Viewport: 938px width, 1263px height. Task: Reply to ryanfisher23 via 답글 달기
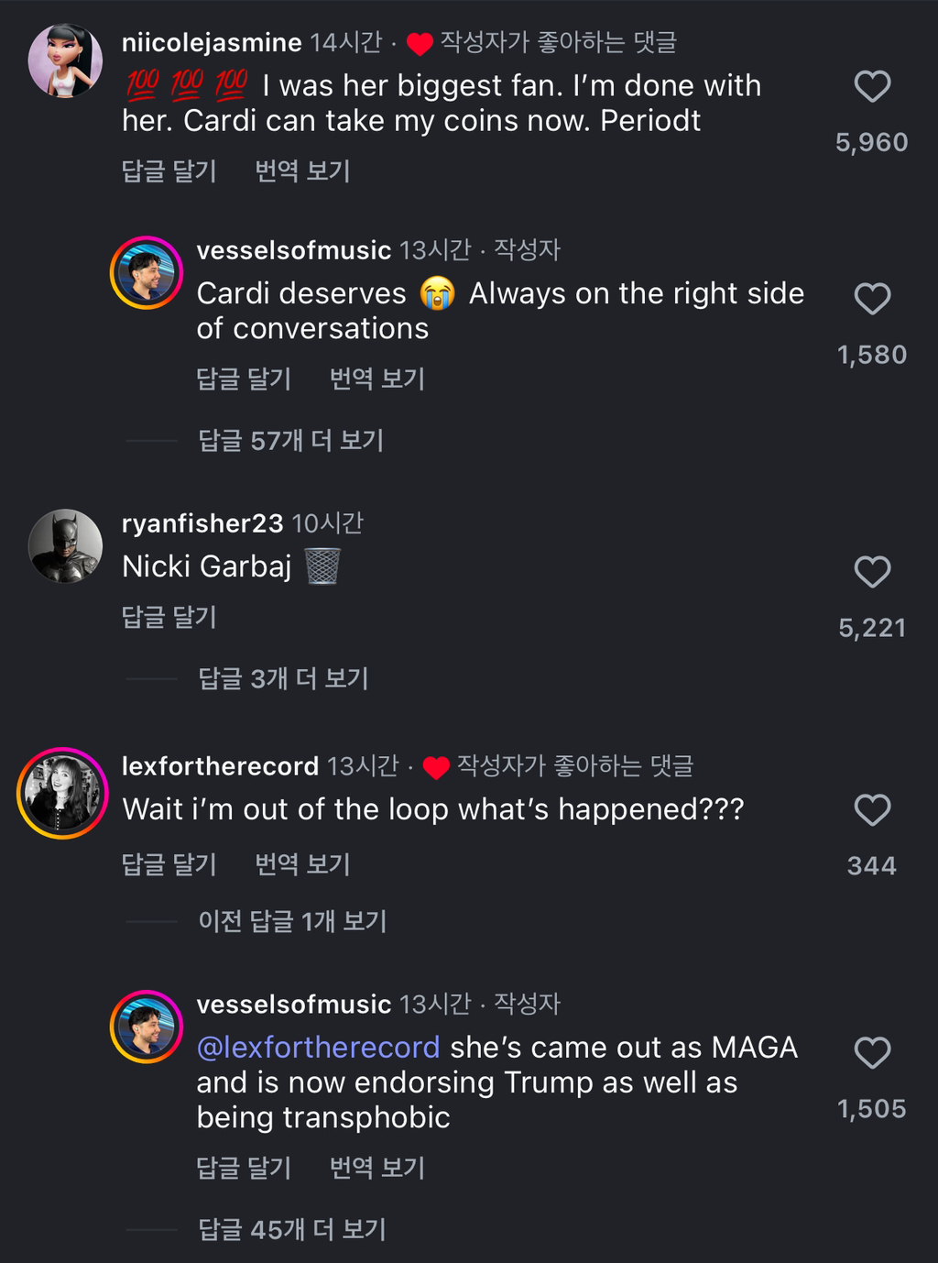169,617
